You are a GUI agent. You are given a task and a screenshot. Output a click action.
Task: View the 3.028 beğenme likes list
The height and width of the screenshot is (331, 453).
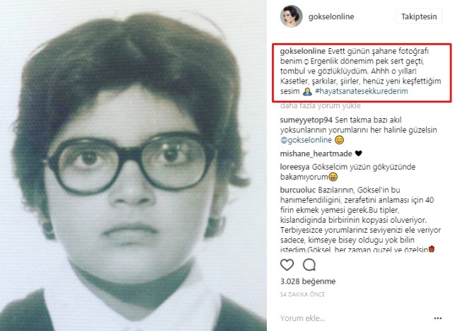click(x=308, y=281)
